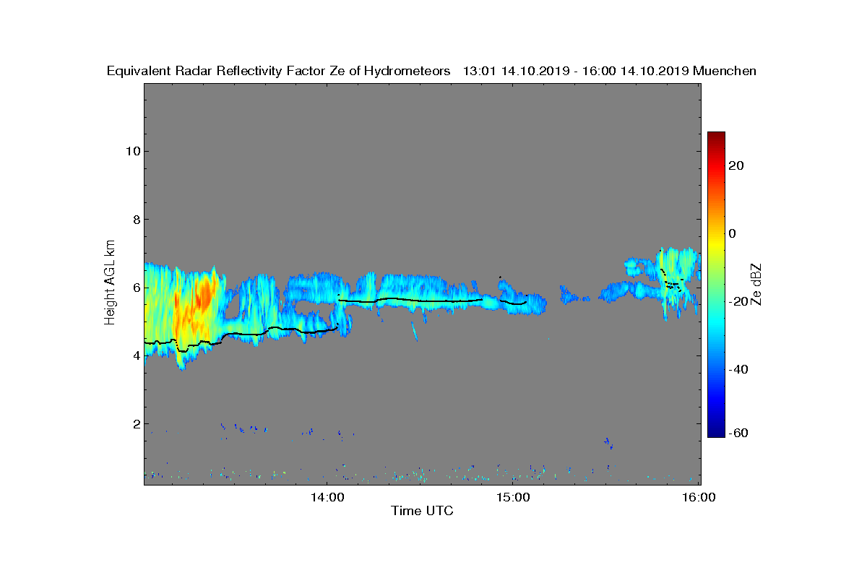
Task: Click the "Ze dBZ" colorbar label
Action: point(756,284)
